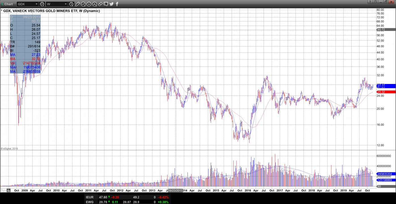
Task: Open the chat comment icon
Action: (x=106, y=4)
